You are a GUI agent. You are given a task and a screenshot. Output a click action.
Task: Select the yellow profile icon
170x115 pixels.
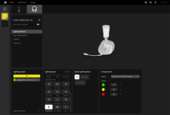5,16
